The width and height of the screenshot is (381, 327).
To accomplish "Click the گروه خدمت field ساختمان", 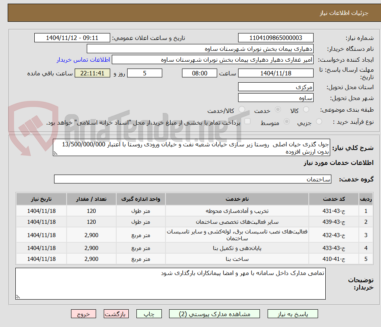I will (x=193, y=179).
